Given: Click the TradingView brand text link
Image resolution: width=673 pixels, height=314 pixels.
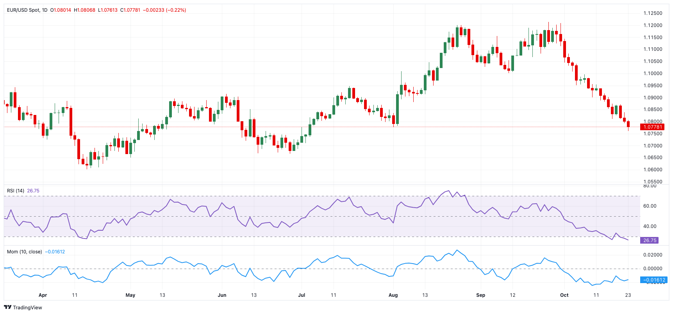Looking at the screenshot, I should (x=27, y=308).
